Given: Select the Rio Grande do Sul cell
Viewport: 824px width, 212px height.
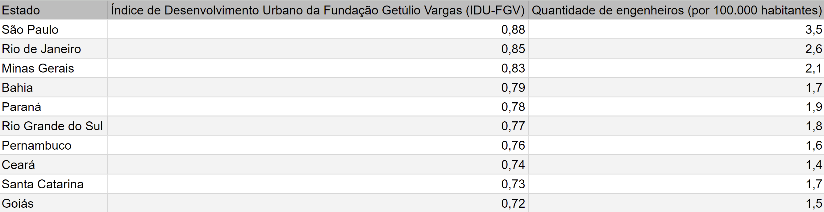Looking at the screenshot, I should [x=53, y=126].
